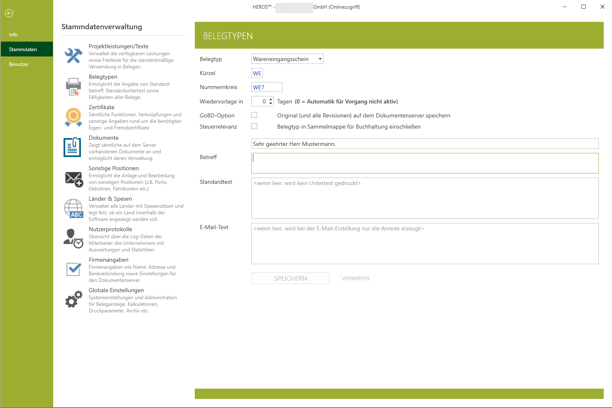The width and height of the screenshot is (612, 408).
Task: Open the Benutzer sidebar tab
Action: pos(19,64)
